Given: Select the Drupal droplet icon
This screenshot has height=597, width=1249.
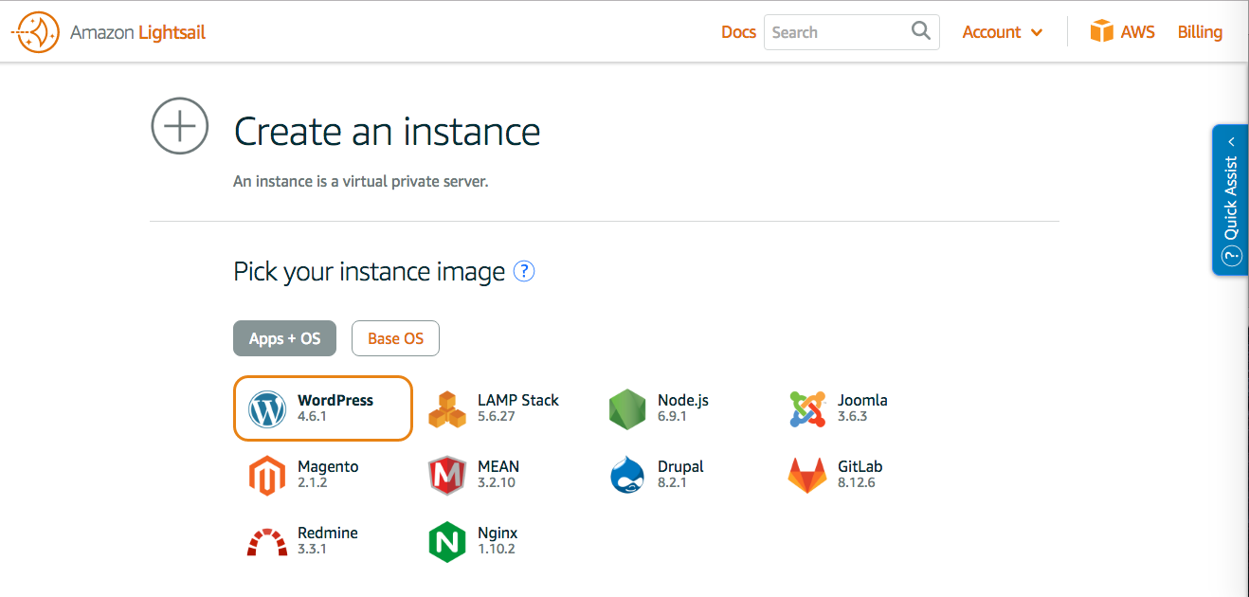Looking at the screenshot, I should tap(627, 476).
